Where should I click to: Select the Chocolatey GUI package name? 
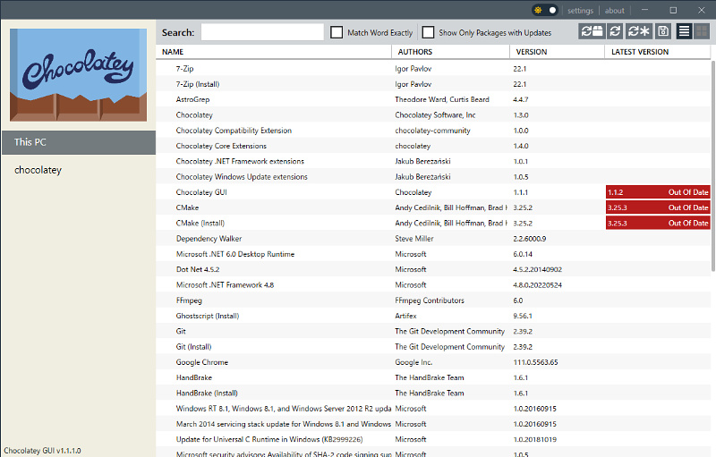coord(201,192)
